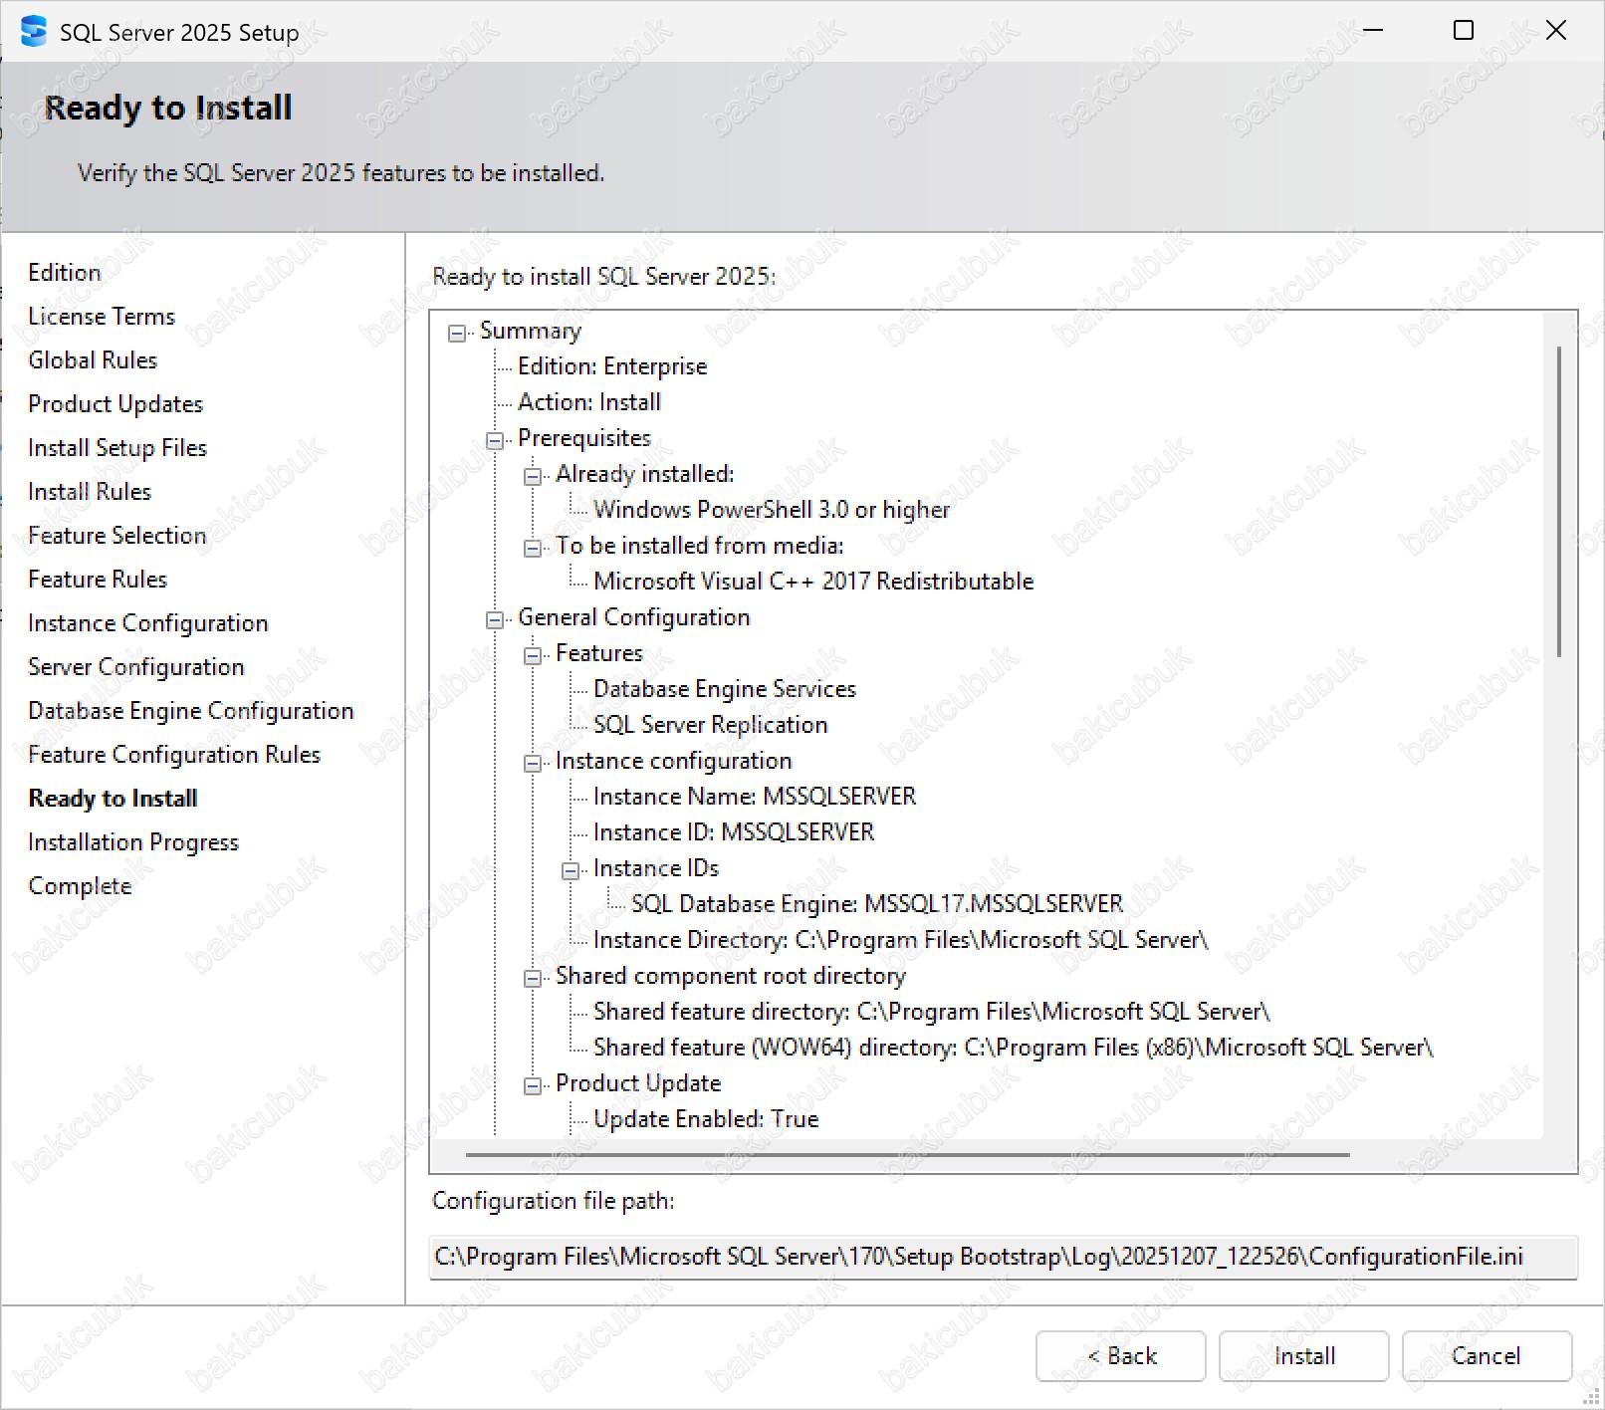Cancel the SQL Server setup
Screen dimensions: 1605x1410
pos(1486,1356)
